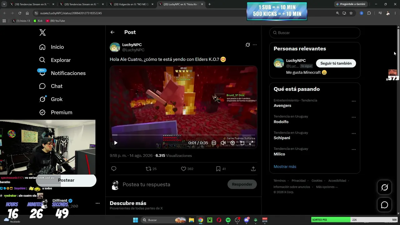This screenshot has width=400, height=225.
Task: Open a new browser tab
Action: coord(209,4)
